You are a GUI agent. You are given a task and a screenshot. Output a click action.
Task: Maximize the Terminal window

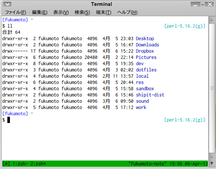[202, 4]
